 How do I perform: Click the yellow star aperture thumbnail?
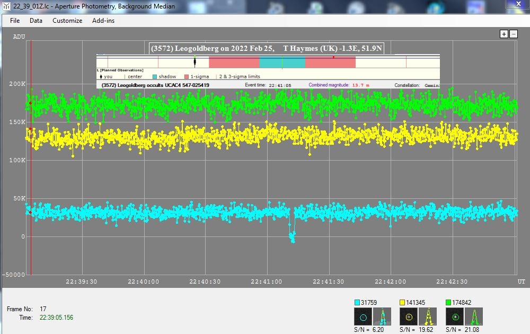click(409, 317)
